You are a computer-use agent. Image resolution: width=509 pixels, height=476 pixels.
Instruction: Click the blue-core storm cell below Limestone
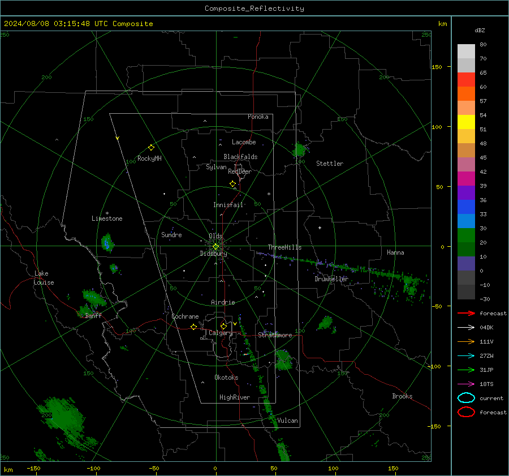pyautogui.click(x=107, y=243)
